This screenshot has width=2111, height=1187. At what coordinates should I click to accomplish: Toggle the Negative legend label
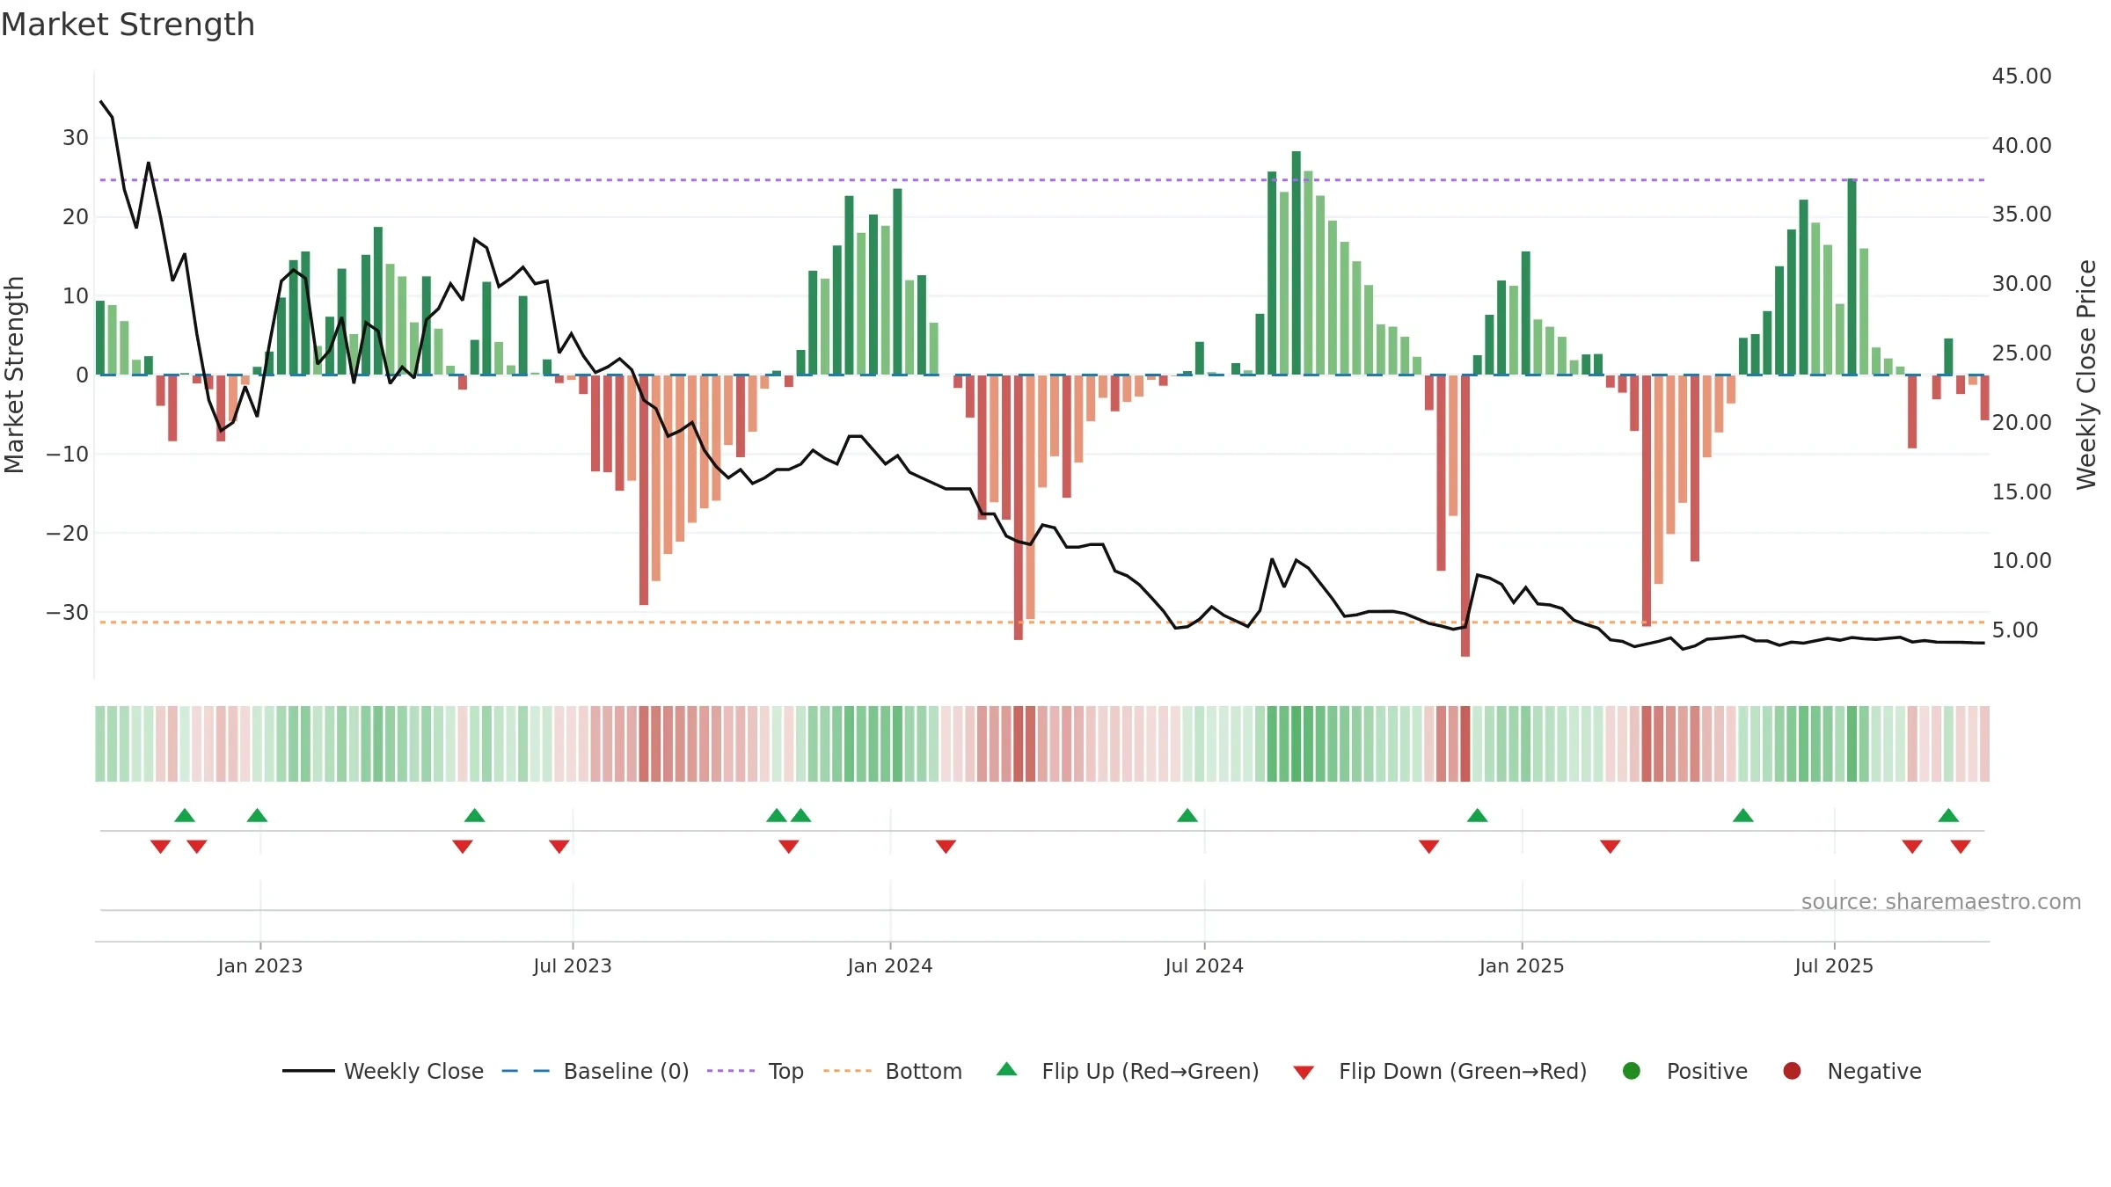(x=1874, y=1071)
